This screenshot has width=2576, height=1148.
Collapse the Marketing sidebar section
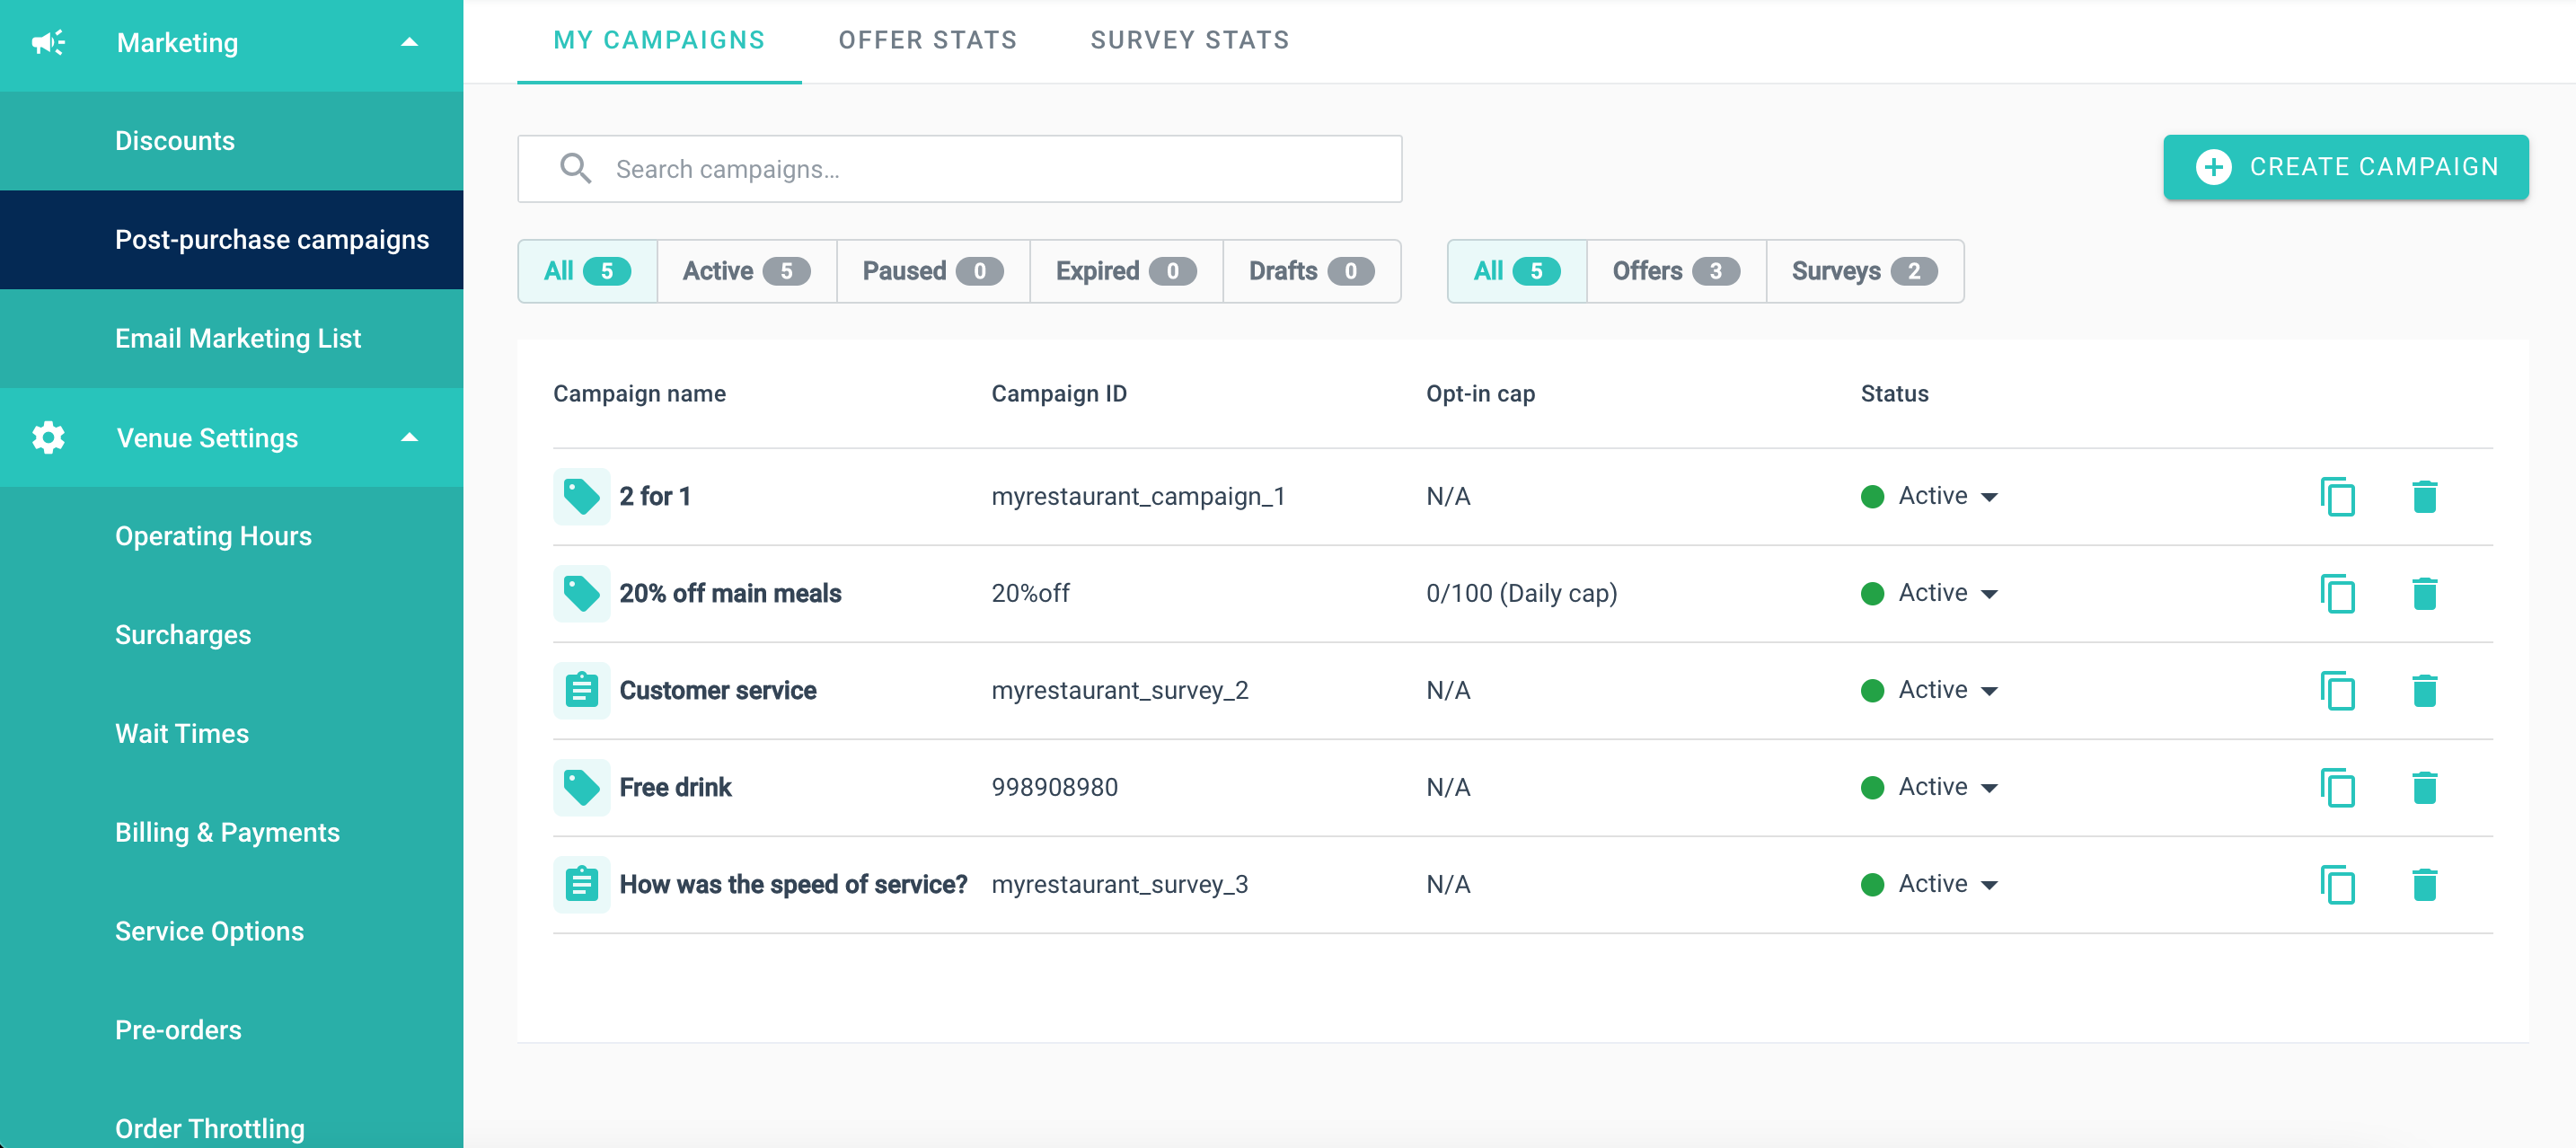pyautogui.click(x=409, y=43)
